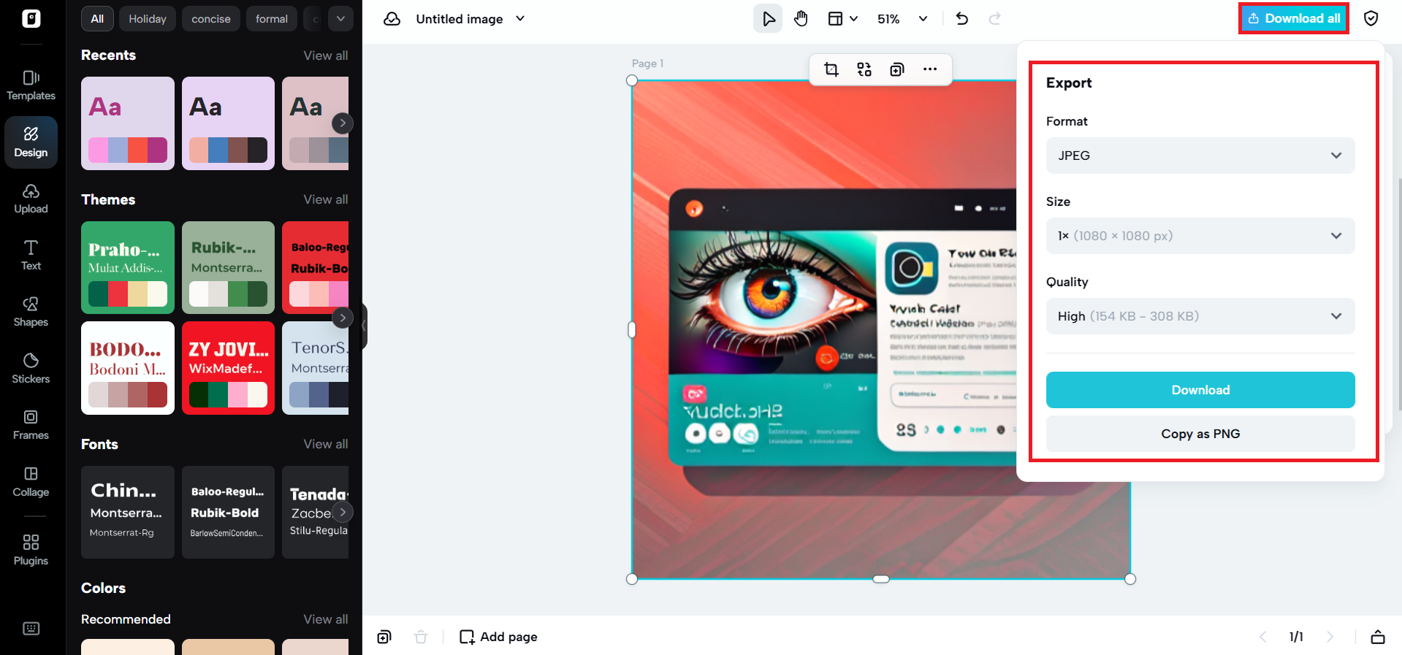The height and width of the screenshot is (655, 1402).
Task: Click View all next to Fonts
Action: 326,444
